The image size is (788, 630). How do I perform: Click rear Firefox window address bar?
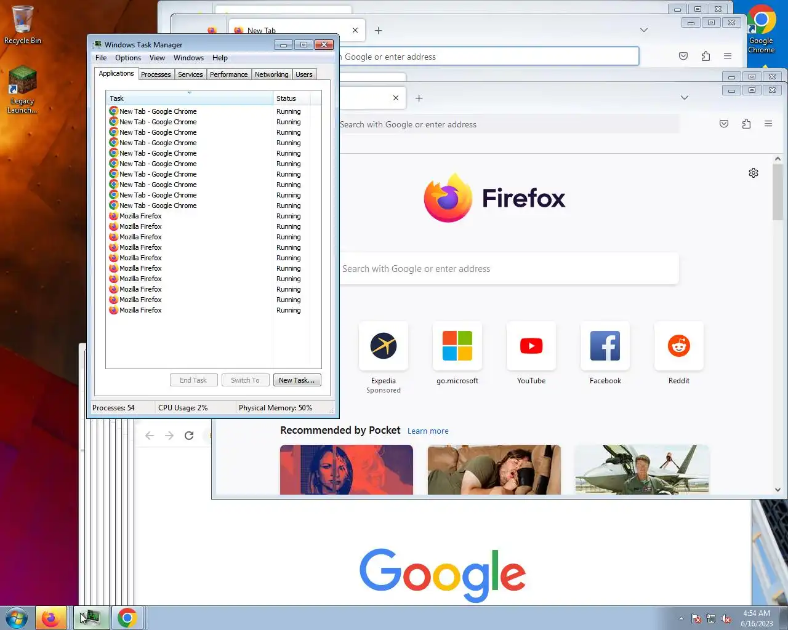488,57
